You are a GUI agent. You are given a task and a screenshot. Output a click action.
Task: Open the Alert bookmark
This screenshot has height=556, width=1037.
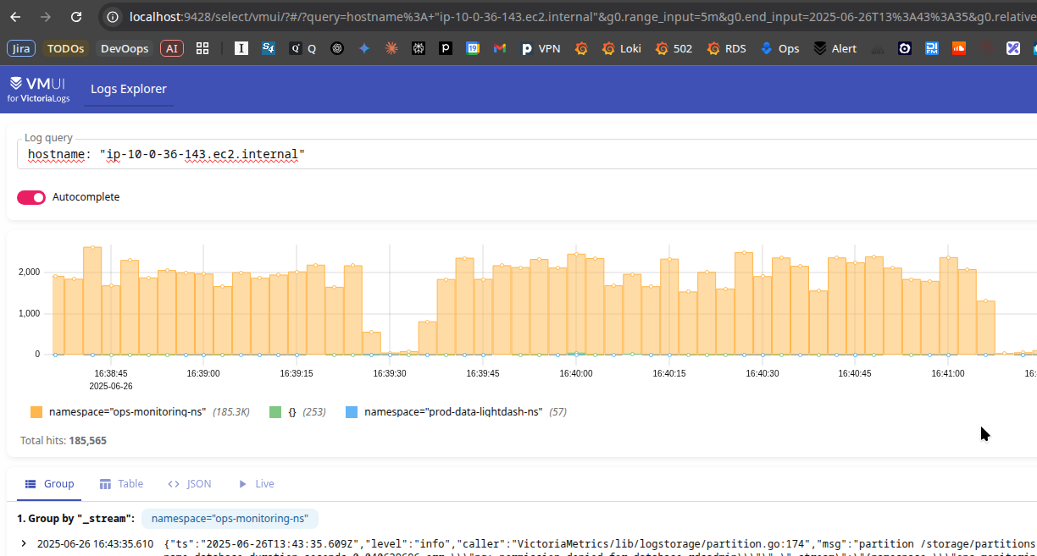[x=835, y=48]
